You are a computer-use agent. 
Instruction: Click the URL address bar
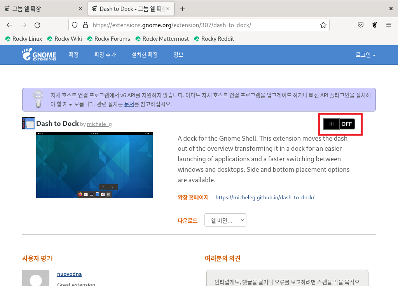[199, 25]
